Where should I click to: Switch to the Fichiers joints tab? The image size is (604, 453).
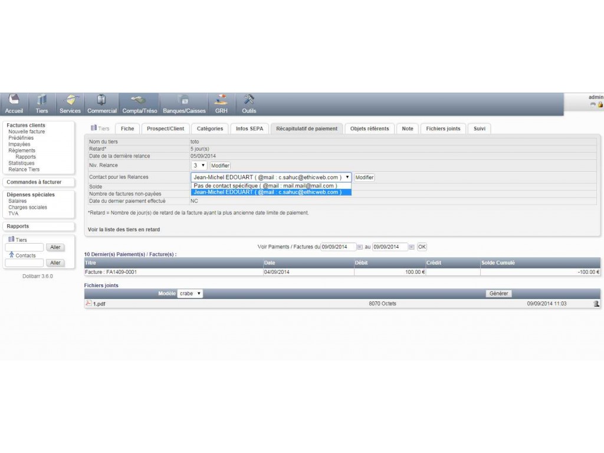click(443, 129)
